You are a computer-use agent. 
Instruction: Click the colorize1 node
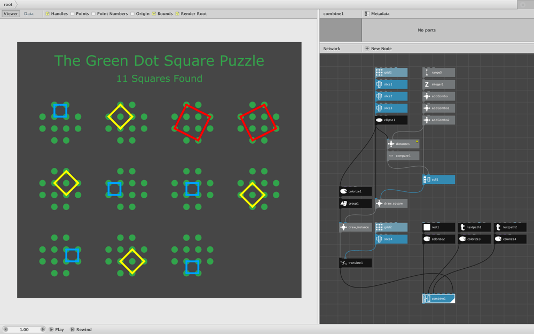click(x=355, y=191)
